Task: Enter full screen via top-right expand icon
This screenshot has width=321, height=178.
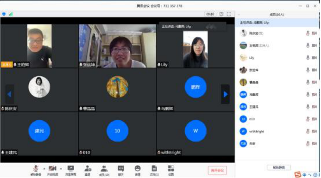Action: (x=229, y=14)
